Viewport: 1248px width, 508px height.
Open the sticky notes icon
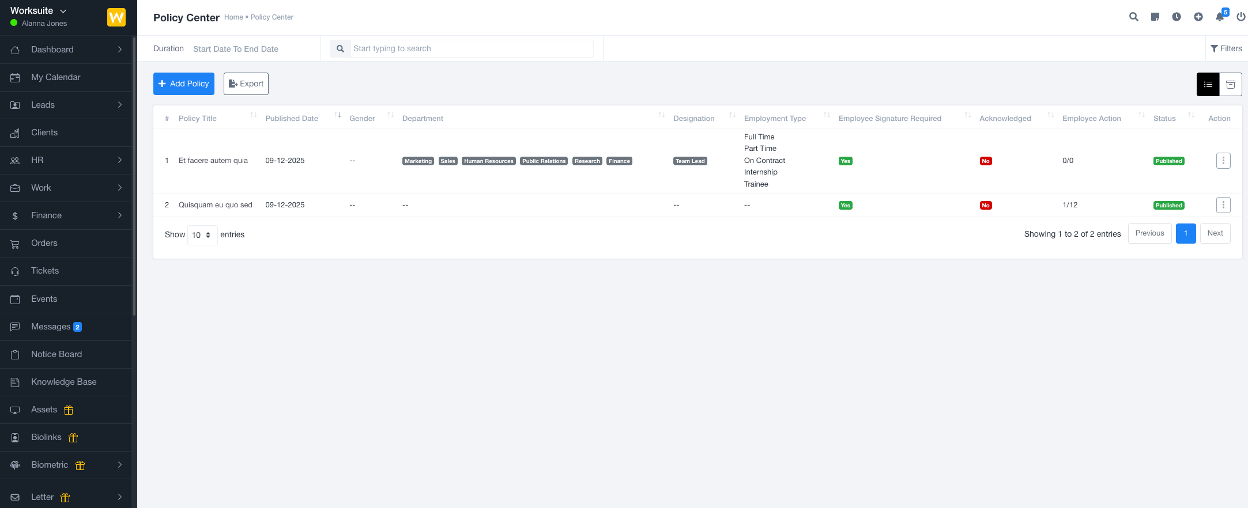[1155, 17]
